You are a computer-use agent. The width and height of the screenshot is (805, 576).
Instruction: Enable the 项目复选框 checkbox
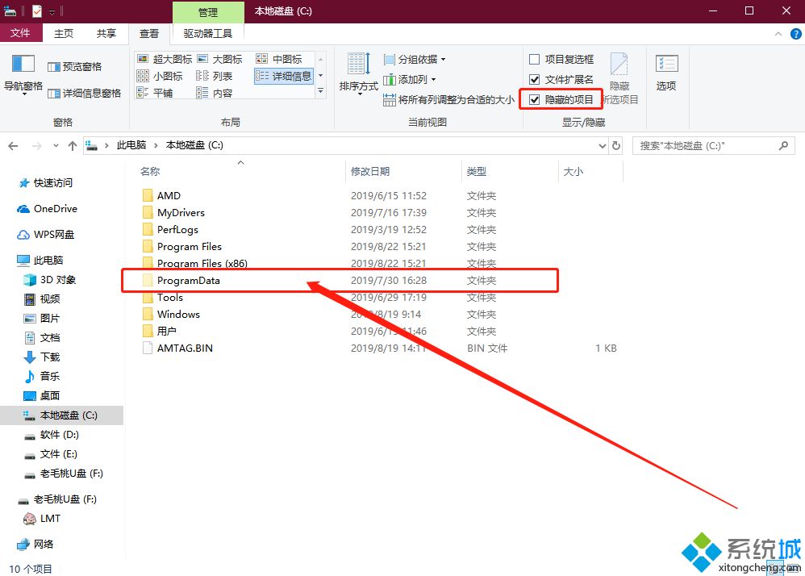coord(535,60)
